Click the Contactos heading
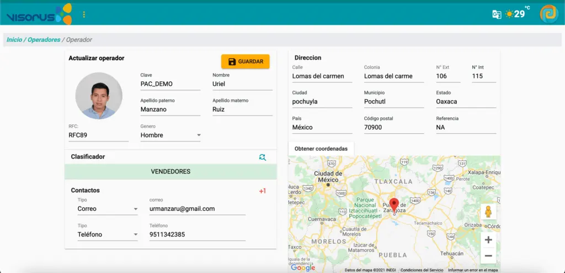This screenshot has width=565, height=273. [x=86, y=190]
